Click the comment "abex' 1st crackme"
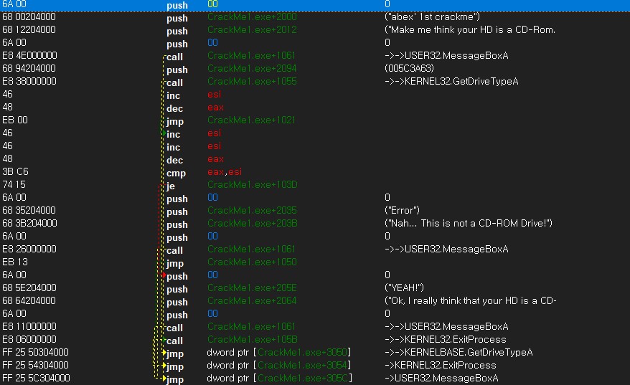The height and width of the screenshot is (385, 630). coord(433,17)
